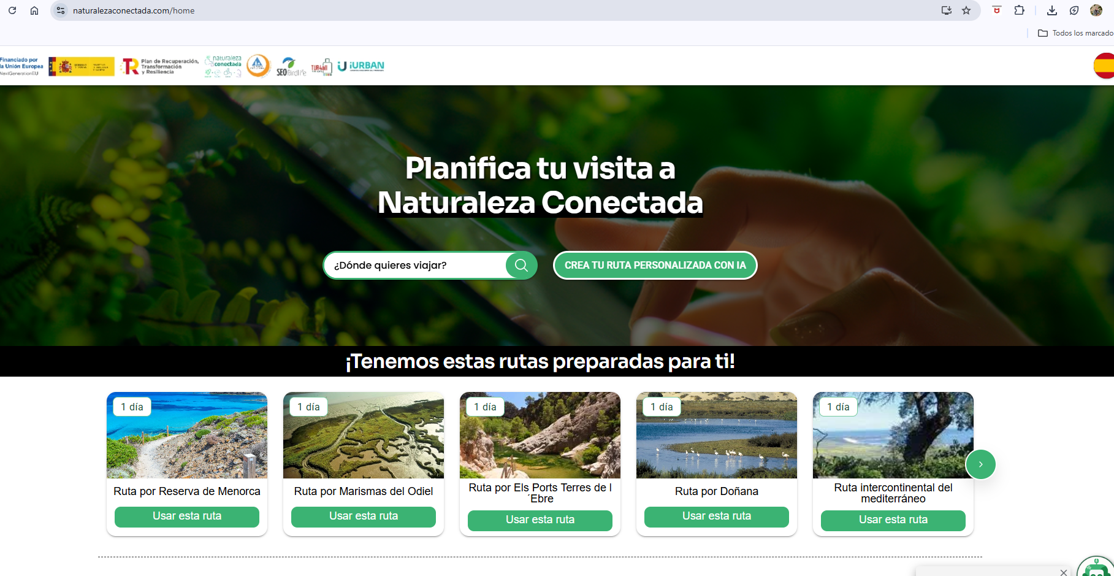Click the SEO BirdLife logo
Image resolution: width=1114 pixels, height=576 pixels.
click(x=291, y=66)
